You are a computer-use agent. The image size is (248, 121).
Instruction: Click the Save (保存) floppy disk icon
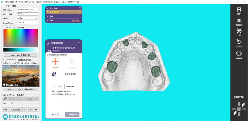[x=239, y=9]
